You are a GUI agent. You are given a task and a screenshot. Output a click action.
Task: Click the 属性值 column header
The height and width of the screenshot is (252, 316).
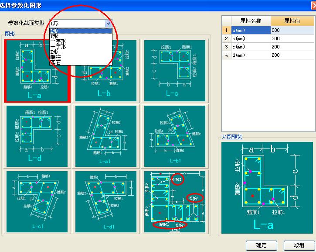point(292,21)
